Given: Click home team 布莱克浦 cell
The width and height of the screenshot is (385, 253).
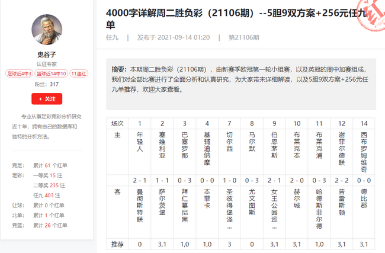Looking at the screenshot, I should click(319, 152).
